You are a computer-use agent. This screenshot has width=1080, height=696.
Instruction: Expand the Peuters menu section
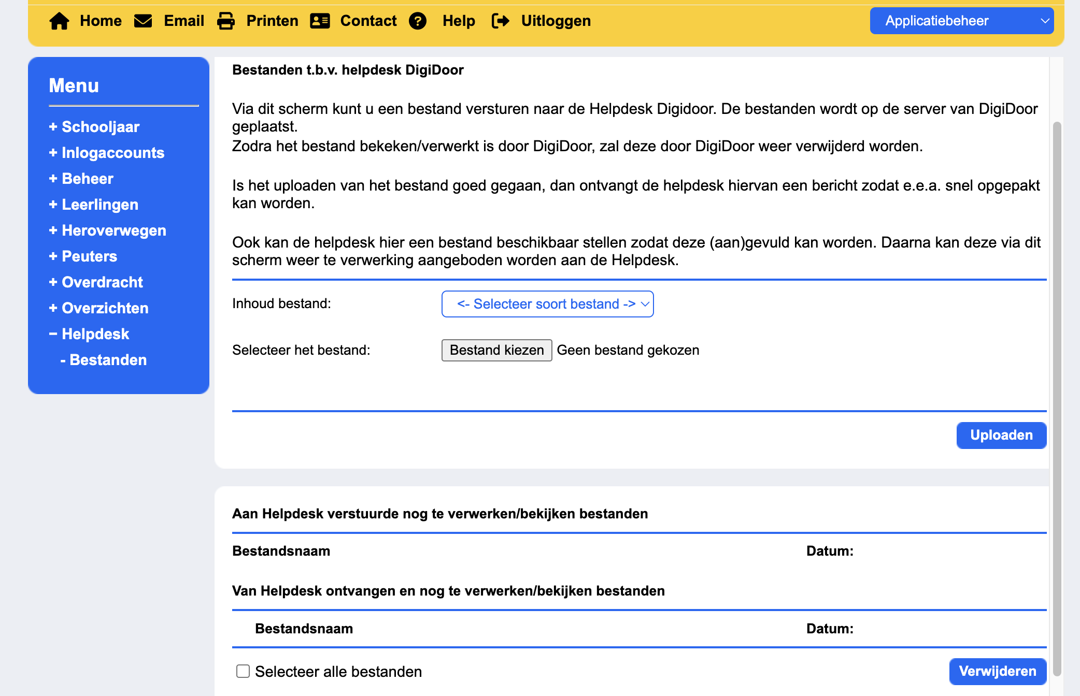coord(83,256)
